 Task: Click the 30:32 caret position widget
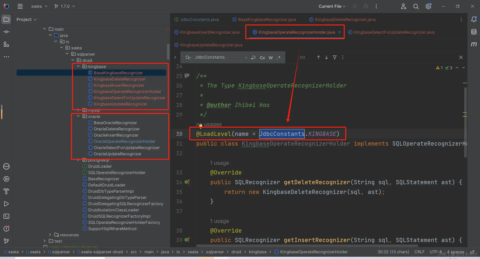pyautogui.click(x=393, y=252)
